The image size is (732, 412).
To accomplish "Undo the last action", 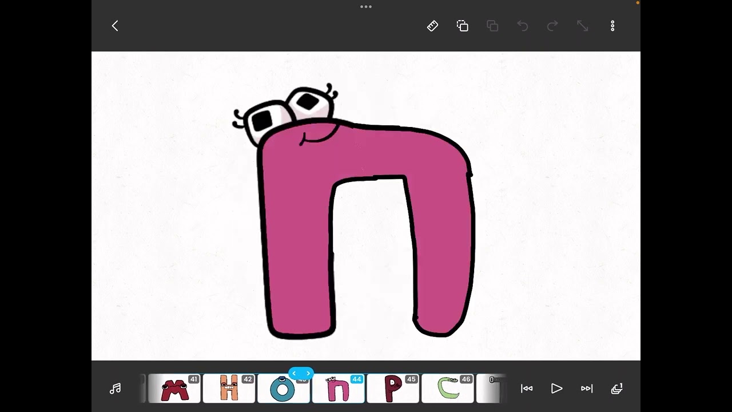I will point(522,26).
